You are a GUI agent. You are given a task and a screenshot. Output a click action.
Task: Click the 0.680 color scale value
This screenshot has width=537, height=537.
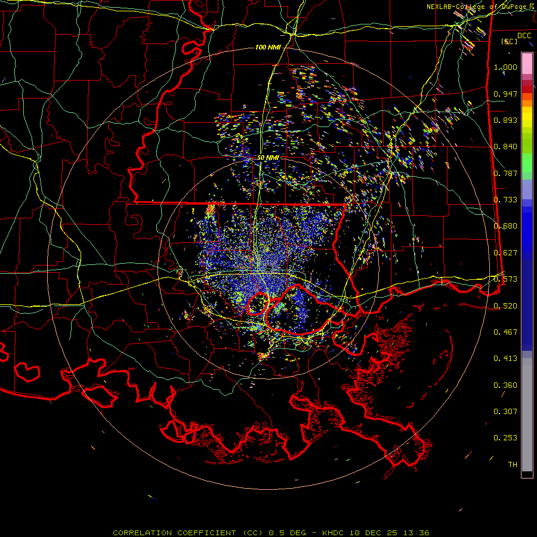[x=505, y=226]
